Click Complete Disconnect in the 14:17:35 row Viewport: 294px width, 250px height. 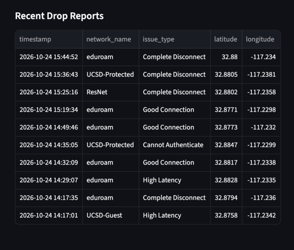pyautogui.click(x=175, y=198)
